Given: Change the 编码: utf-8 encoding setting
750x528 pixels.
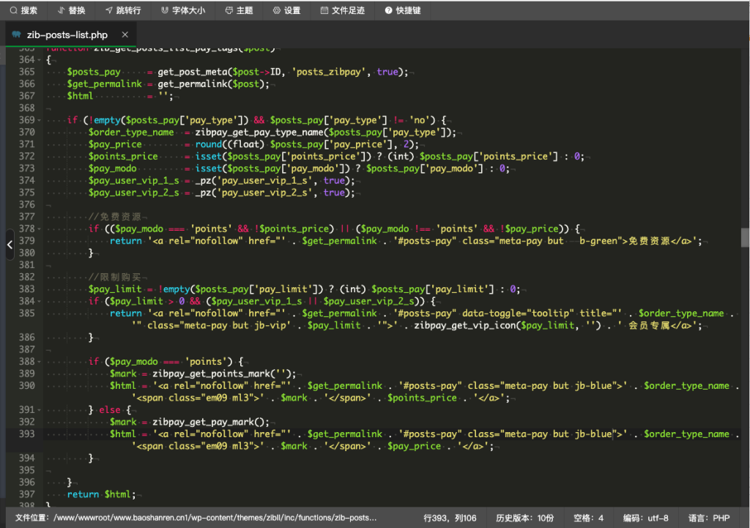Looking at the screenshot, I should (646, 518).
